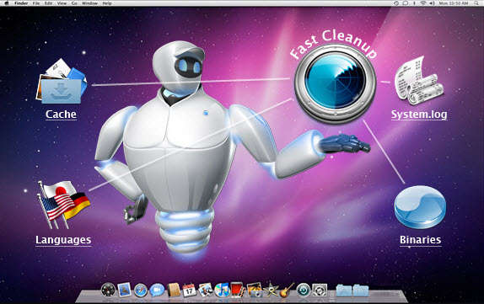Open iCal calendar in dock
Screen dimensions: 484x304
(189, 291)
